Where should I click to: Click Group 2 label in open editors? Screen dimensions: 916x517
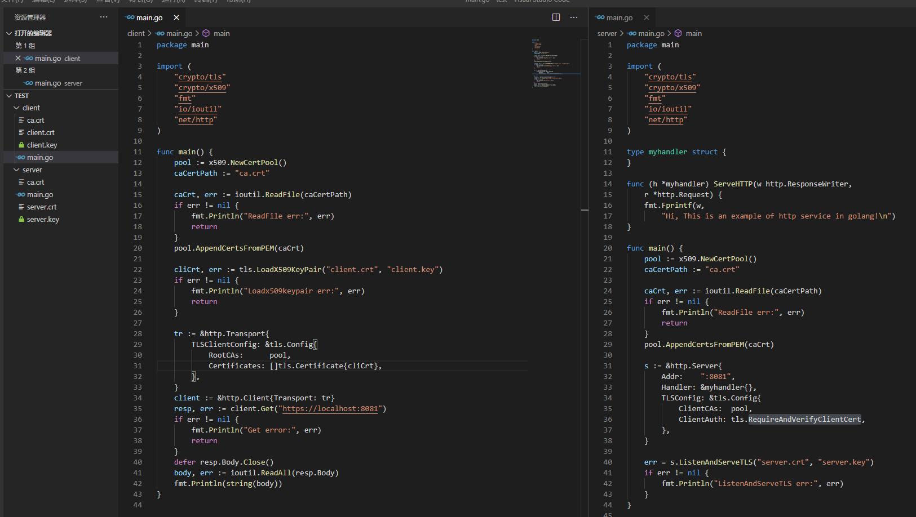(25, 70)
